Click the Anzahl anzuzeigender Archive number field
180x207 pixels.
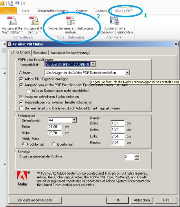click(x=129, y=157)
